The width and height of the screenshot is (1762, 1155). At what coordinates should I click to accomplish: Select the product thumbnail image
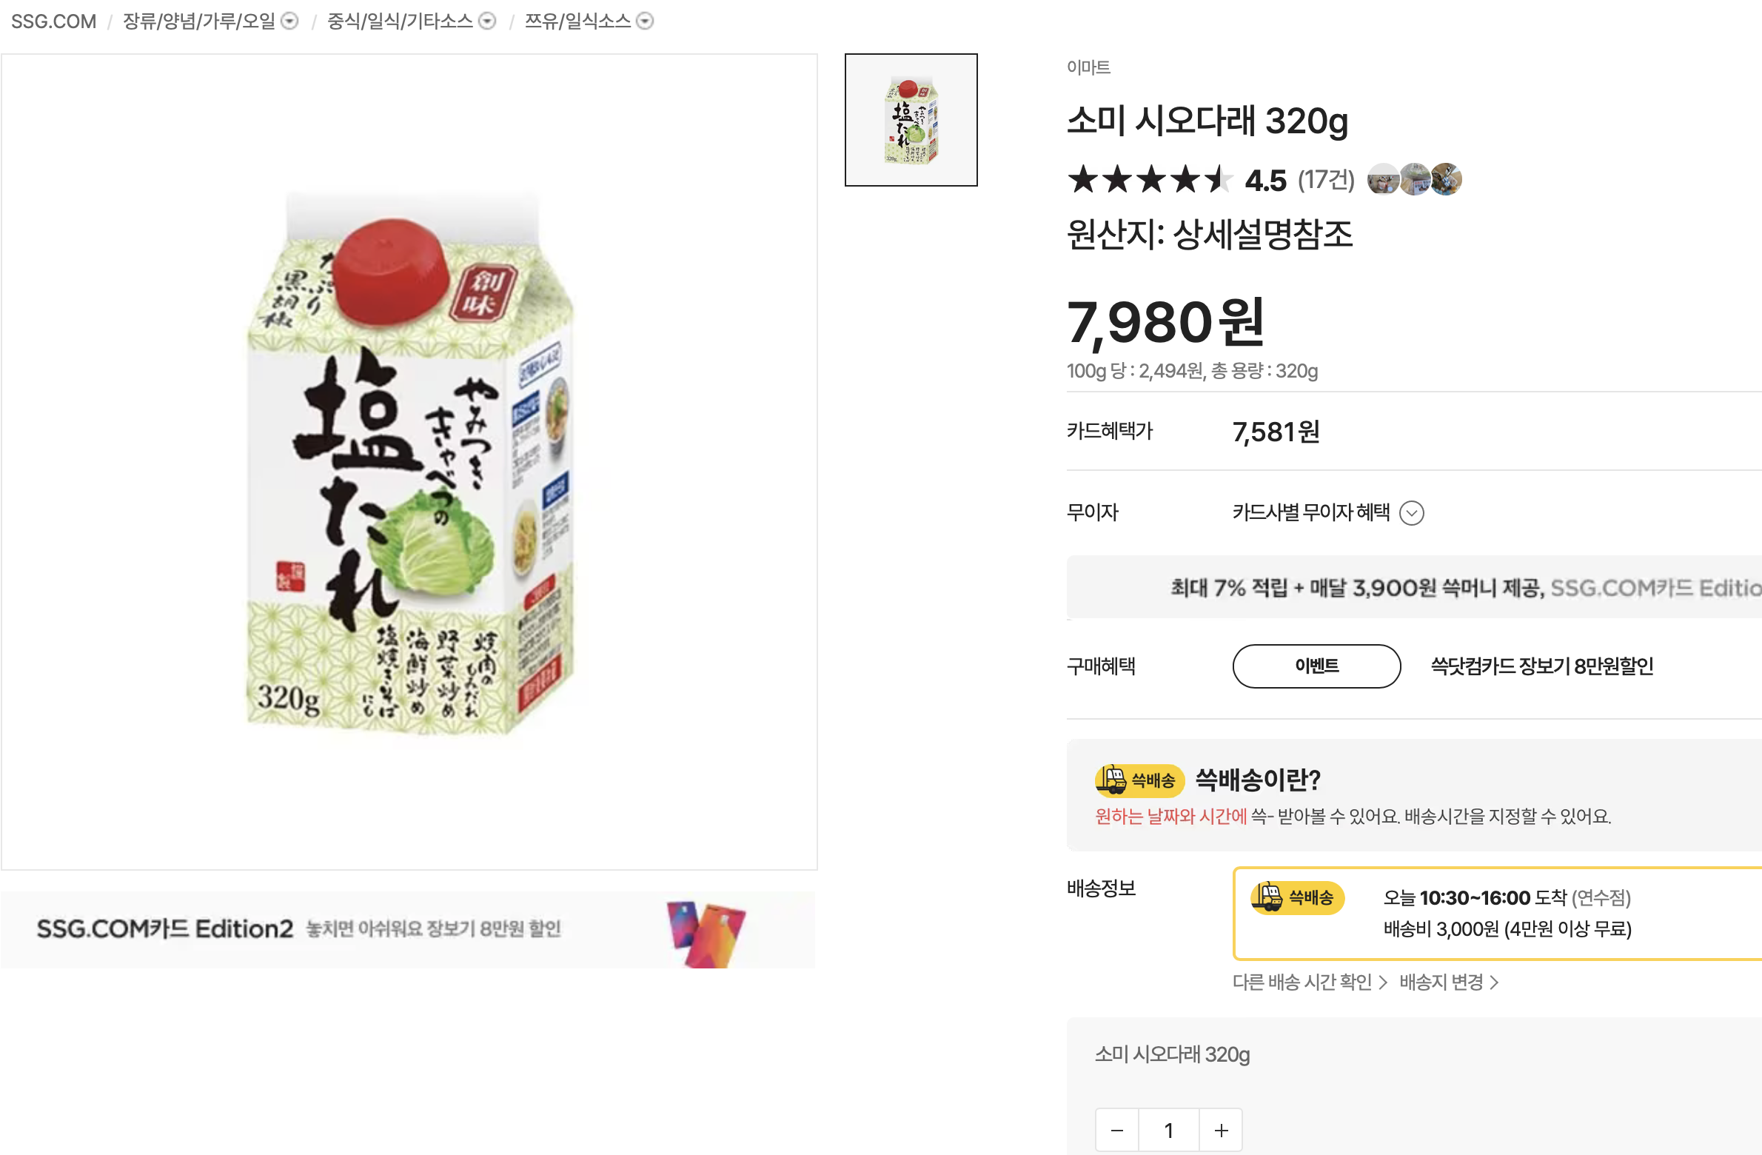(911, 120)
